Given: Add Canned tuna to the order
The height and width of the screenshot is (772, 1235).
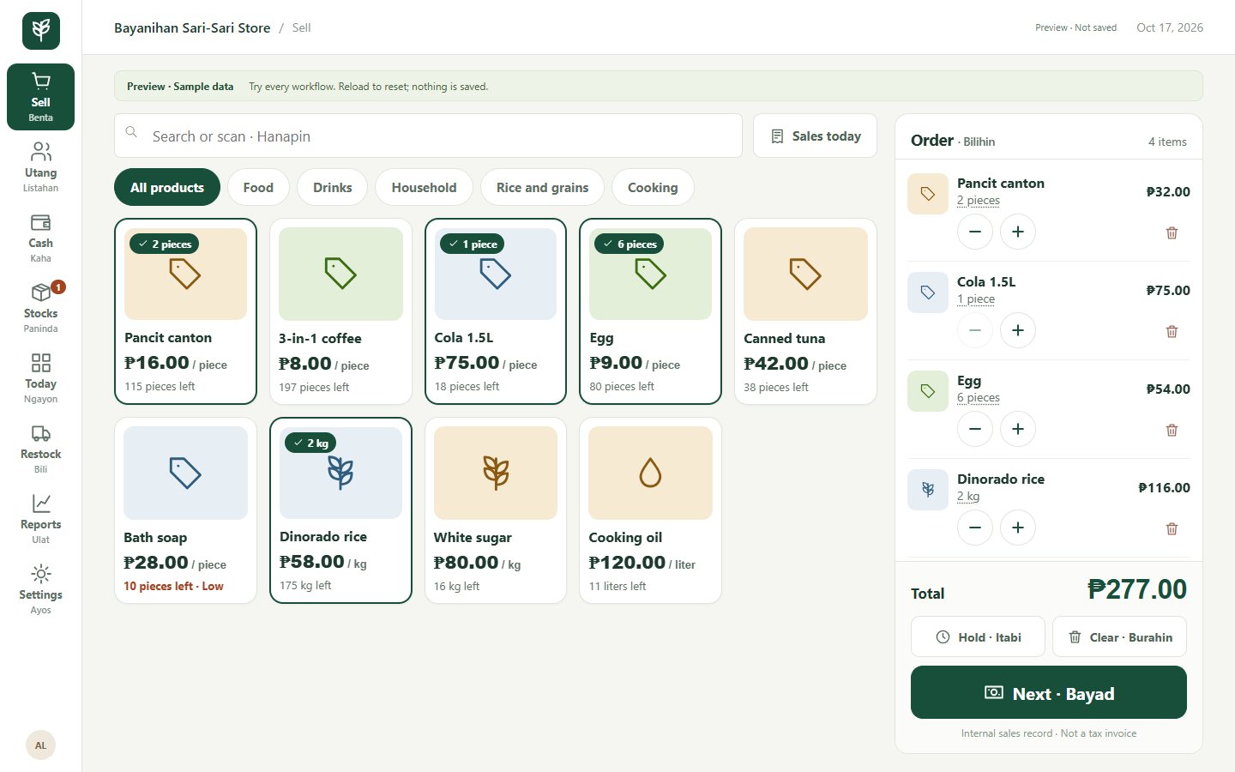Looking at the screenshot, I should [806, 311].
